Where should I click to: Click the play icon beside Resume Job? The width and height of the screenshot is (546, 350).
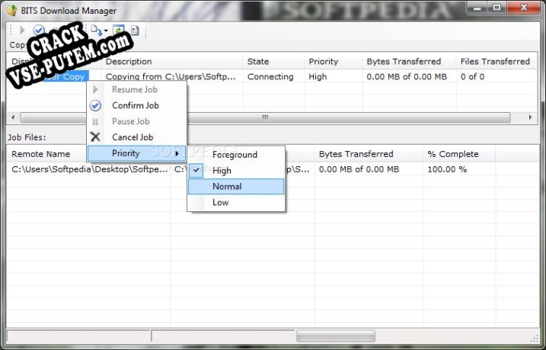[95, 89]
